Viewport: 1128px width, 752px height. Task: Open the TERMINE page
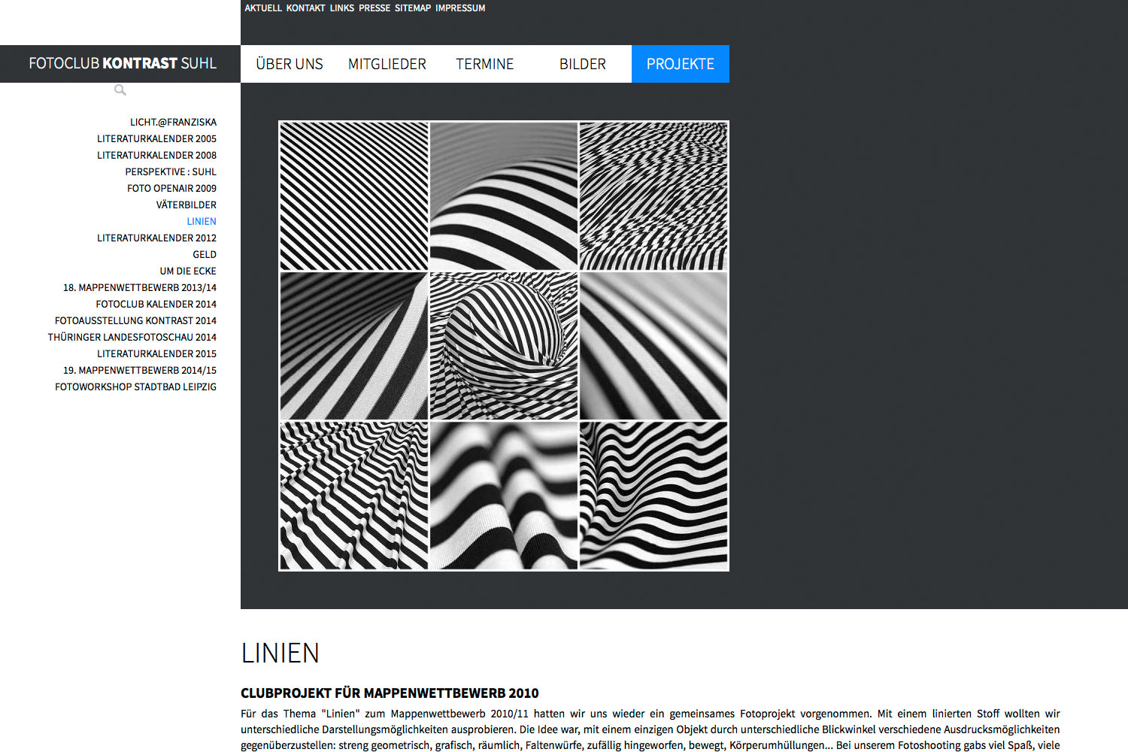click(x=484, y=64)
